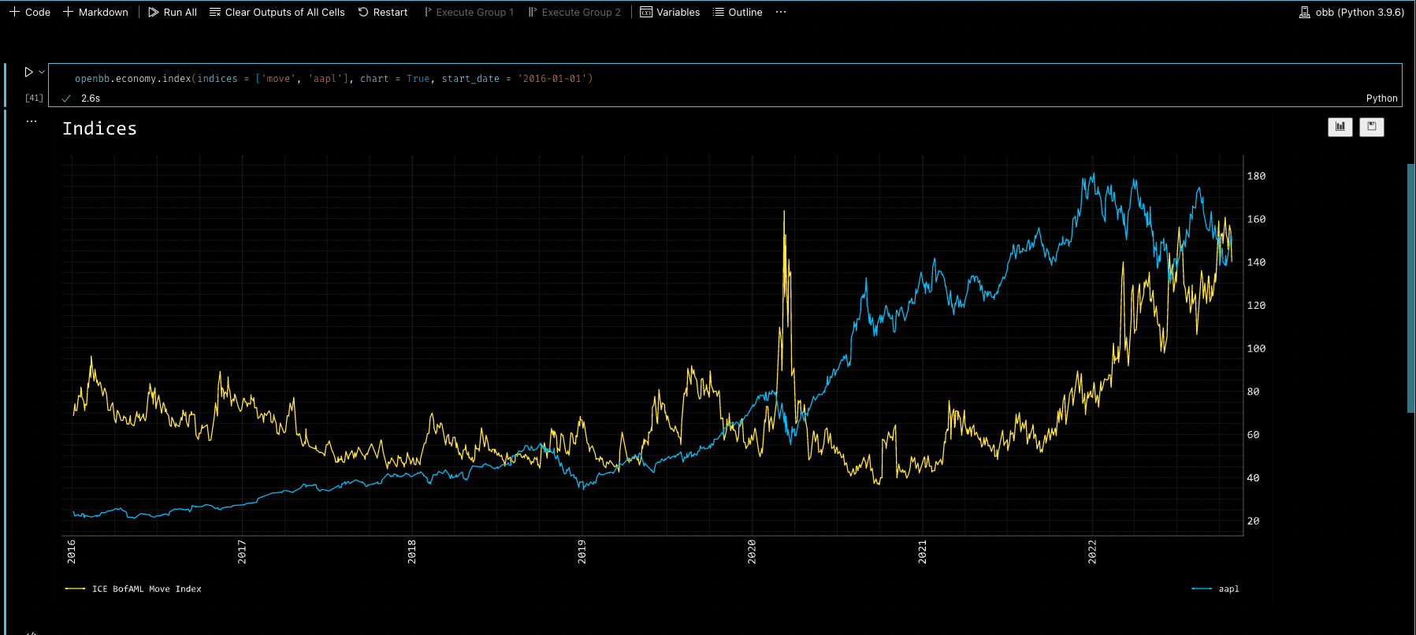The image size is (1416, 635).
Task: Click the 2.6s execution time
Action: [x=91, y=98]
